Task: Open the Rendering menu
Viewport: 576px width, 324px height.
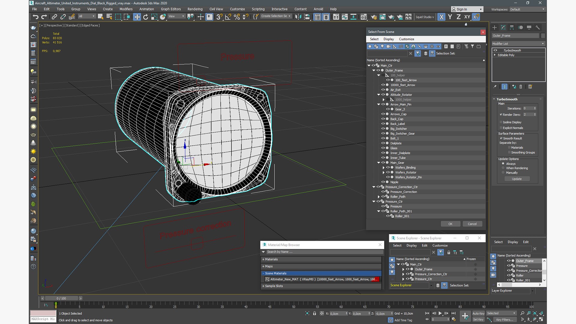Action: pos(195,9)
